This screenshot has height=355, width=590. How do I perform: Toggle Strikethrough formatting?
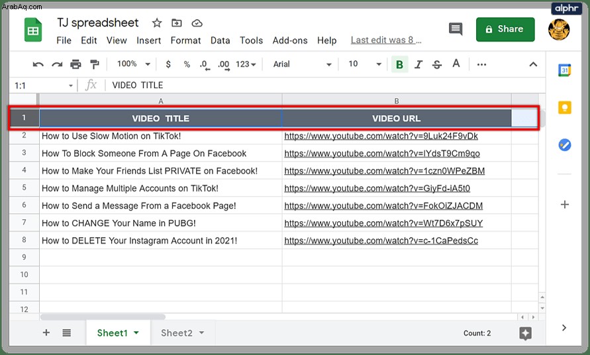[437, 64]
